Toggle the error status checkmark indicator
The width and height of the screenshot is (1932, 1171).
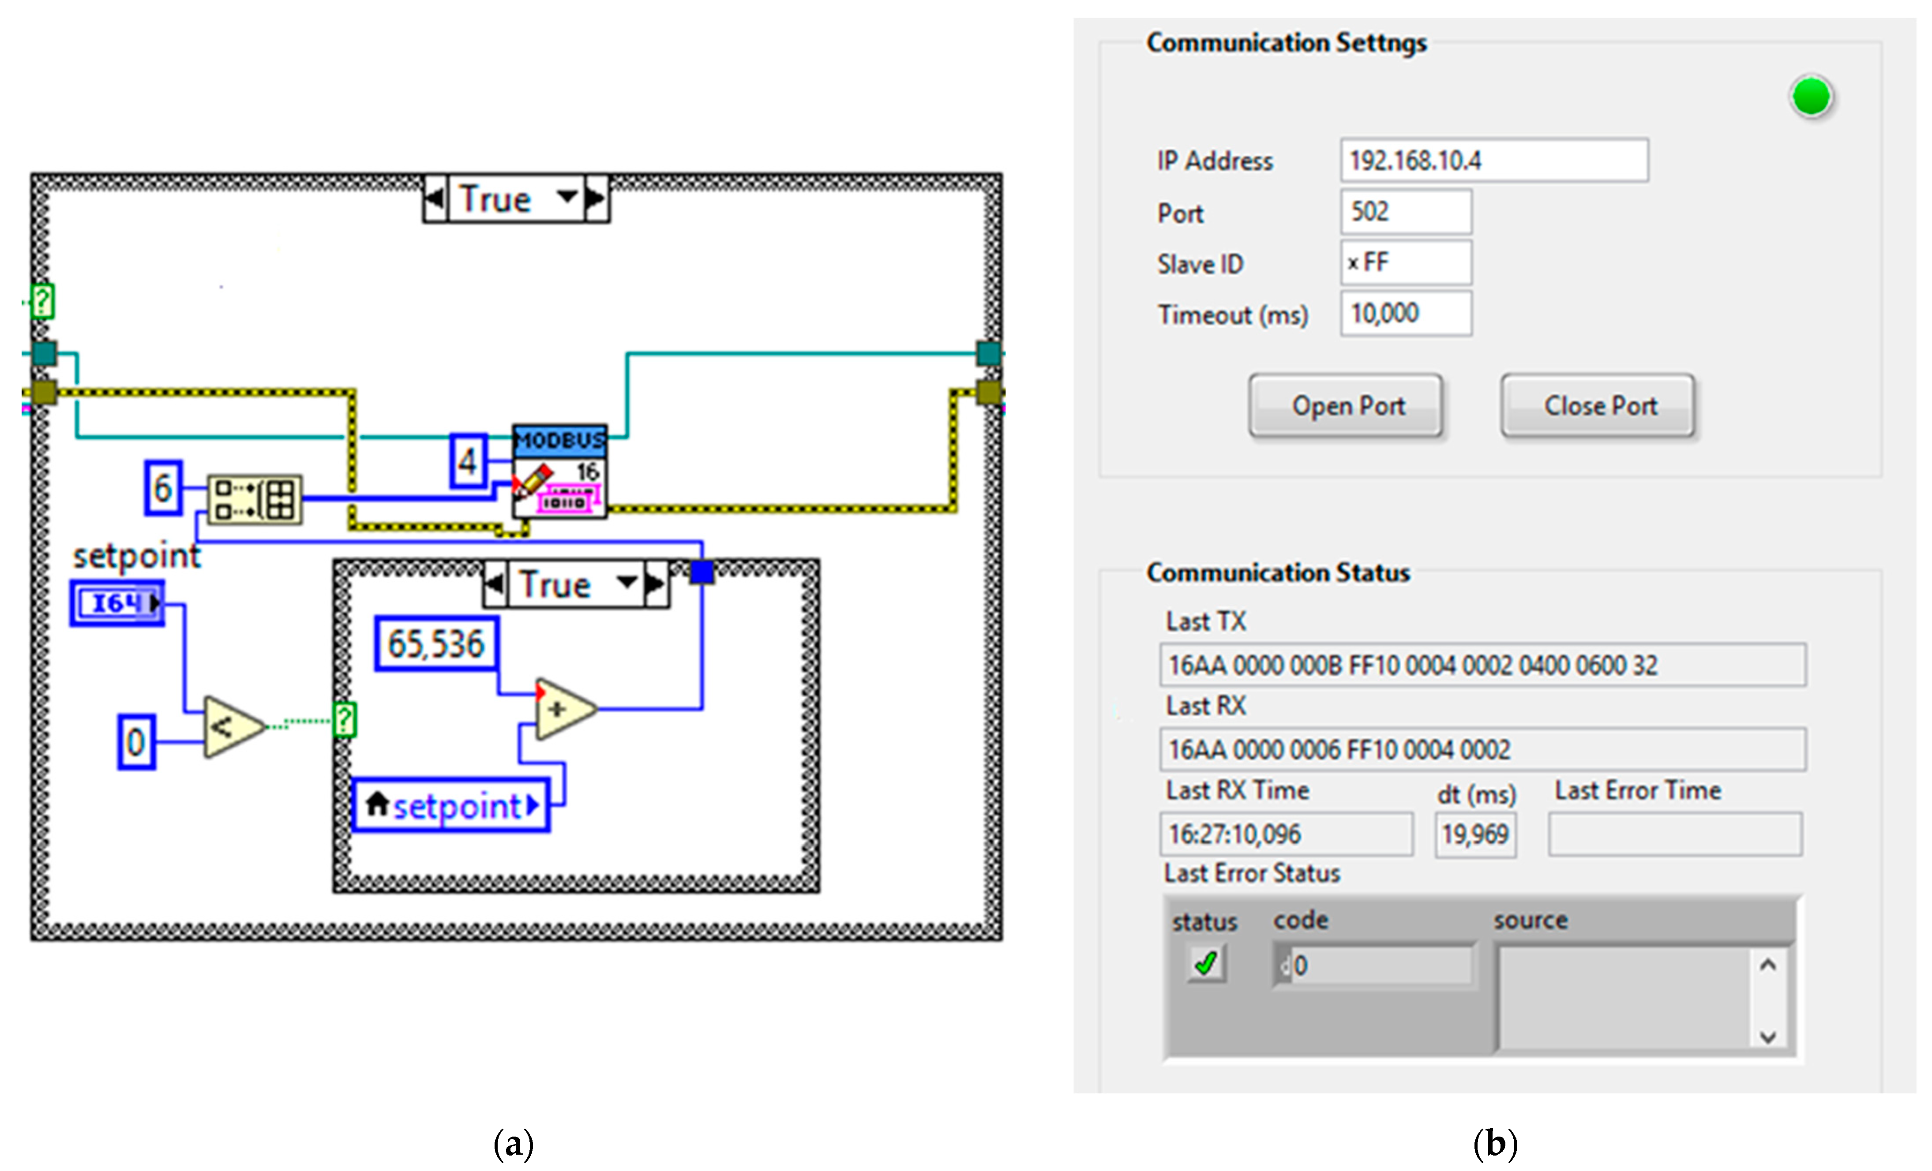click(1205, 963)
